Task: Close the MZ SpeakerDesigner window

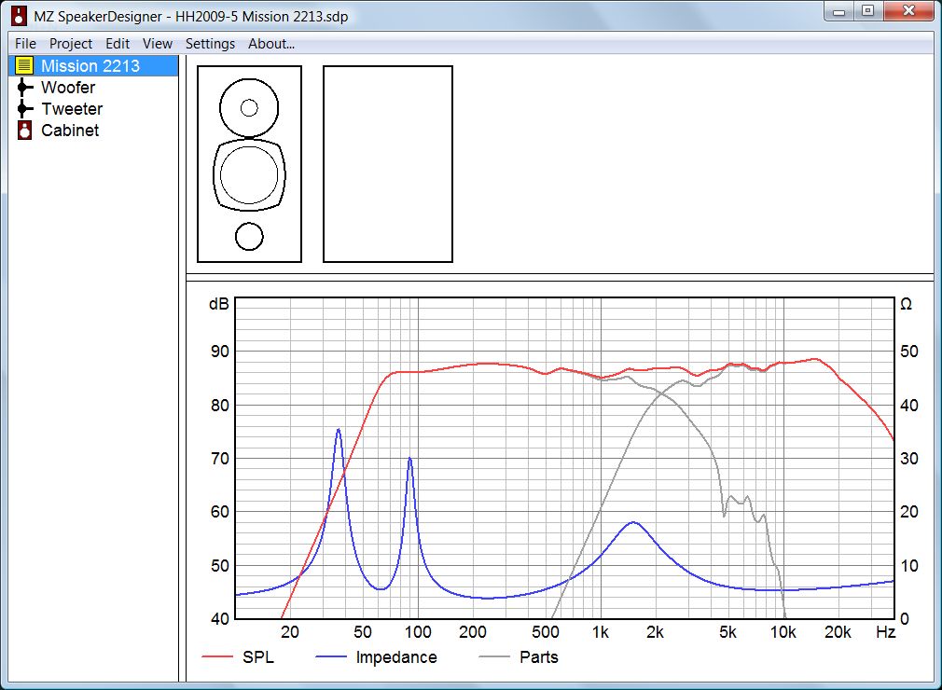Action: point(908,11)
